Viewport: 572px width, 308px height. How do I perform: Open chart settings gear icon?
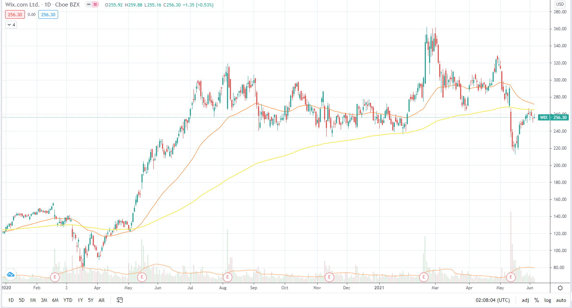(x=560, y=288)
